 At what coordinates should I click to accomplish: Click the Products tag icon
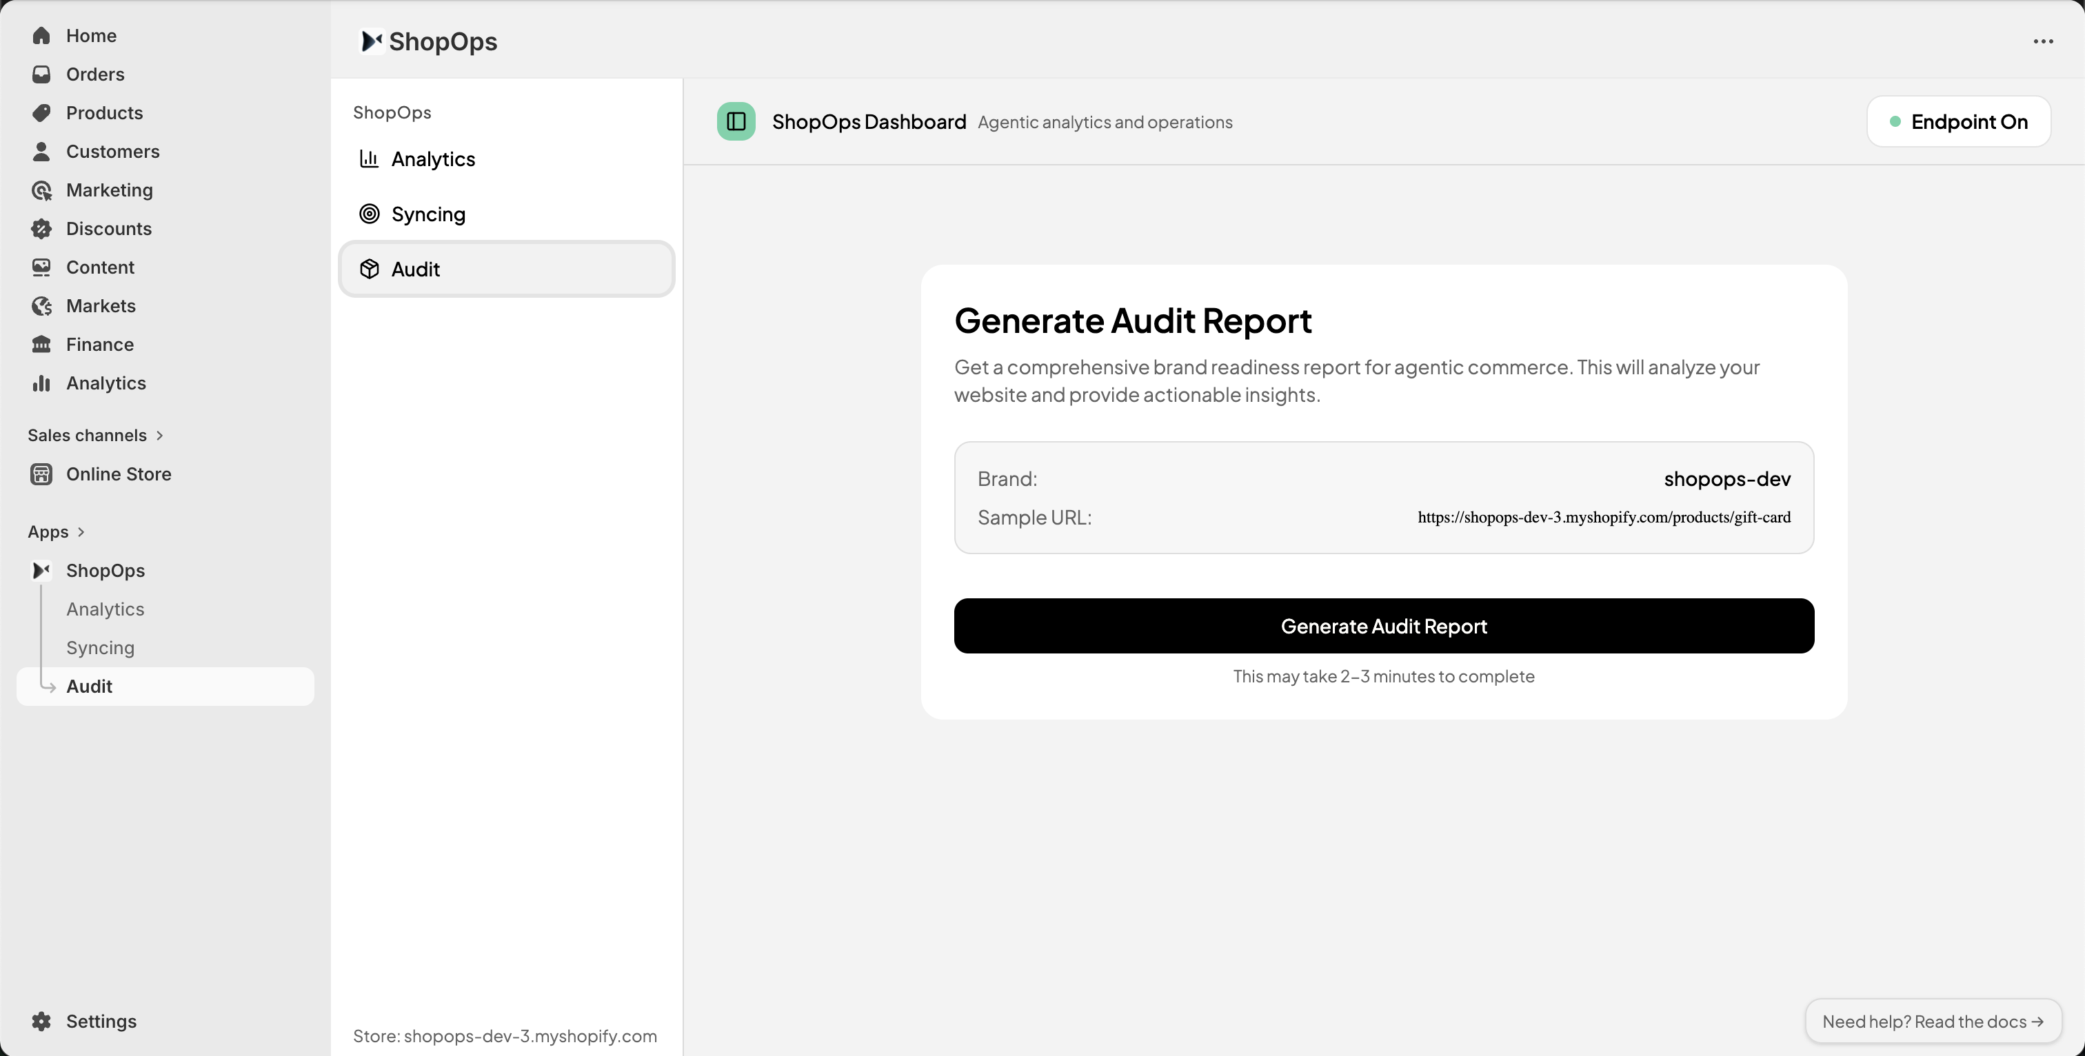(42, 112)
